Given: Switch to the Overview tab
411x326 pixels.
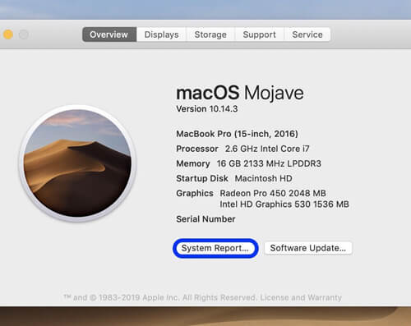Looking at the screenshot, I should [109, 34].
